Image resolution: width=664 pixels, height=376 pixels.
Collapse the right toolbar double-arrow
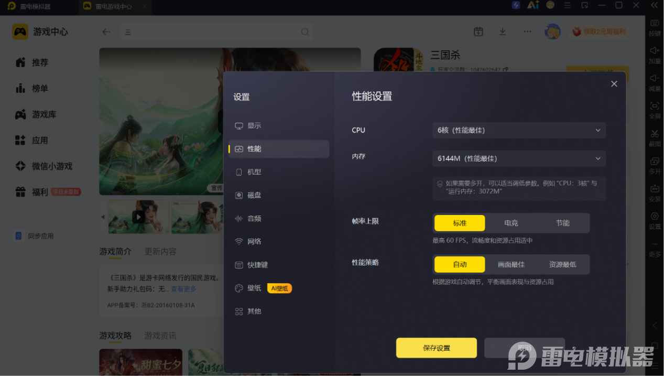click(654, 5)
